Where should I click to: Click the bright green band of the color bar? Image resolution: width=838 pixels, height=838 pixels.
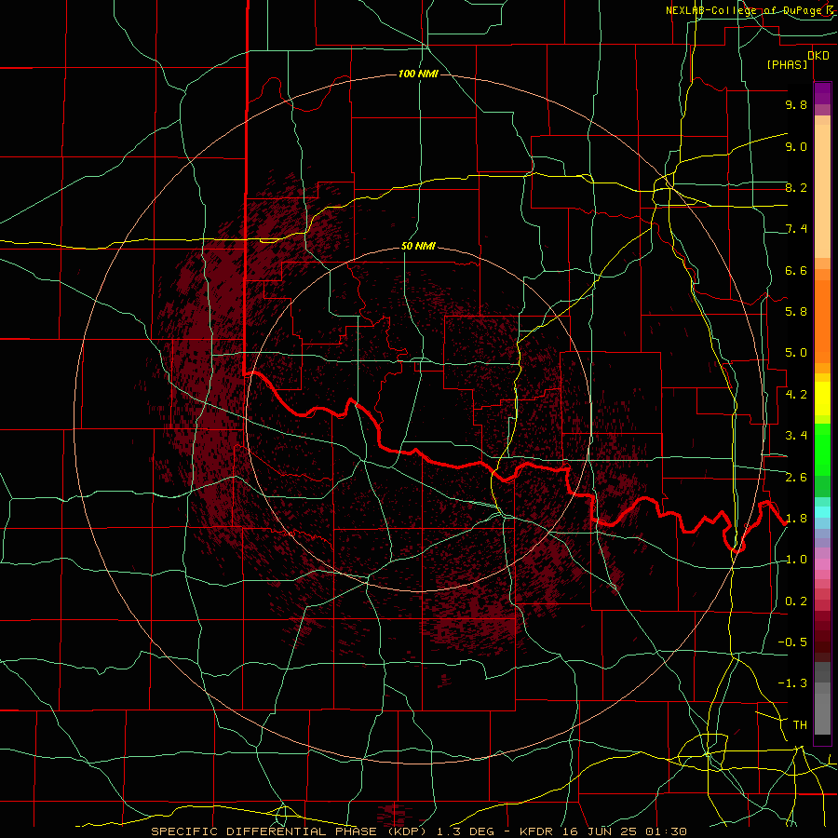[x=822, y=449]
